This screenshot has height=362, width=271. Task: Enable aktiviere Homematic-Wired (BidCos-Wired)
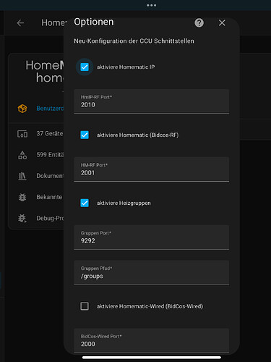85,306
